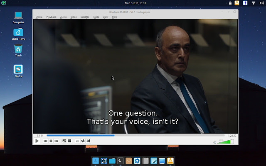Adjust the VLC volume slider
This screenshot has width=266, height=166.
coord(225,142)
